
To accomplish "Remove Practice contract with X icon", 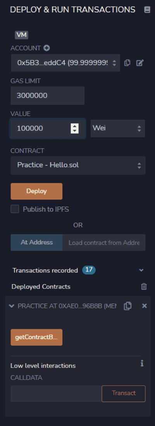I will (x=145, y=306).
